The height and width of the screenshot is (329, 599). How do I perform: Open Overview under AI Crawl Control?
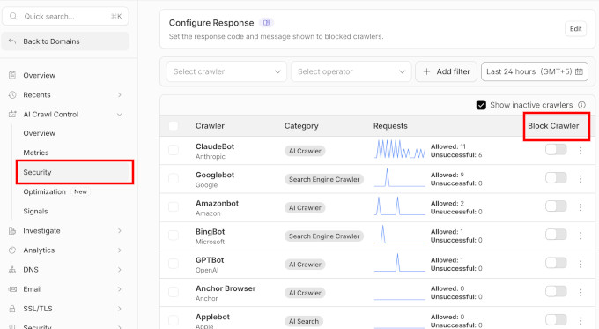pos(39,133)
